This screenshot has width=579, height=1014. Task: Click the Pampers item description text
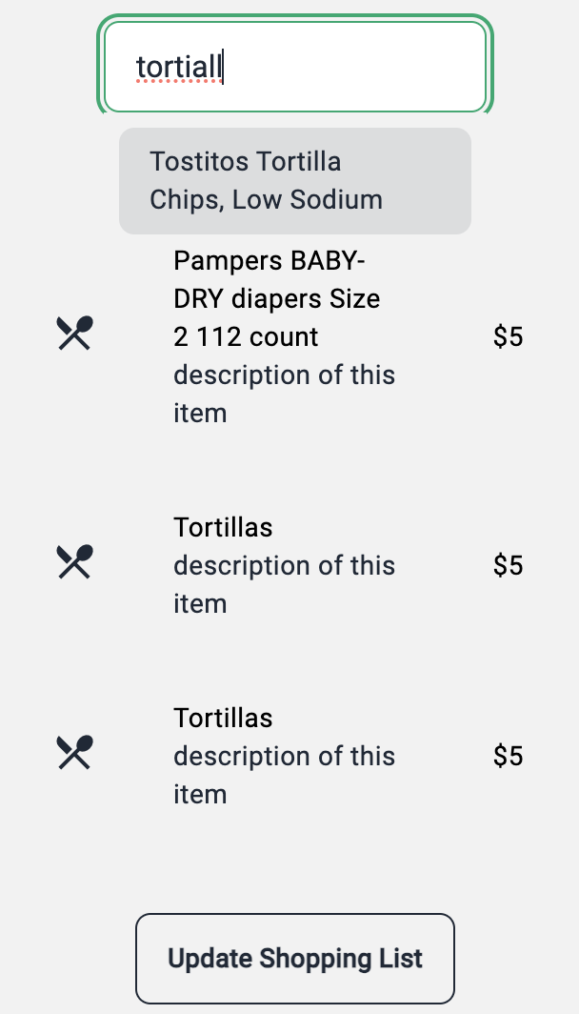(285, 394)
